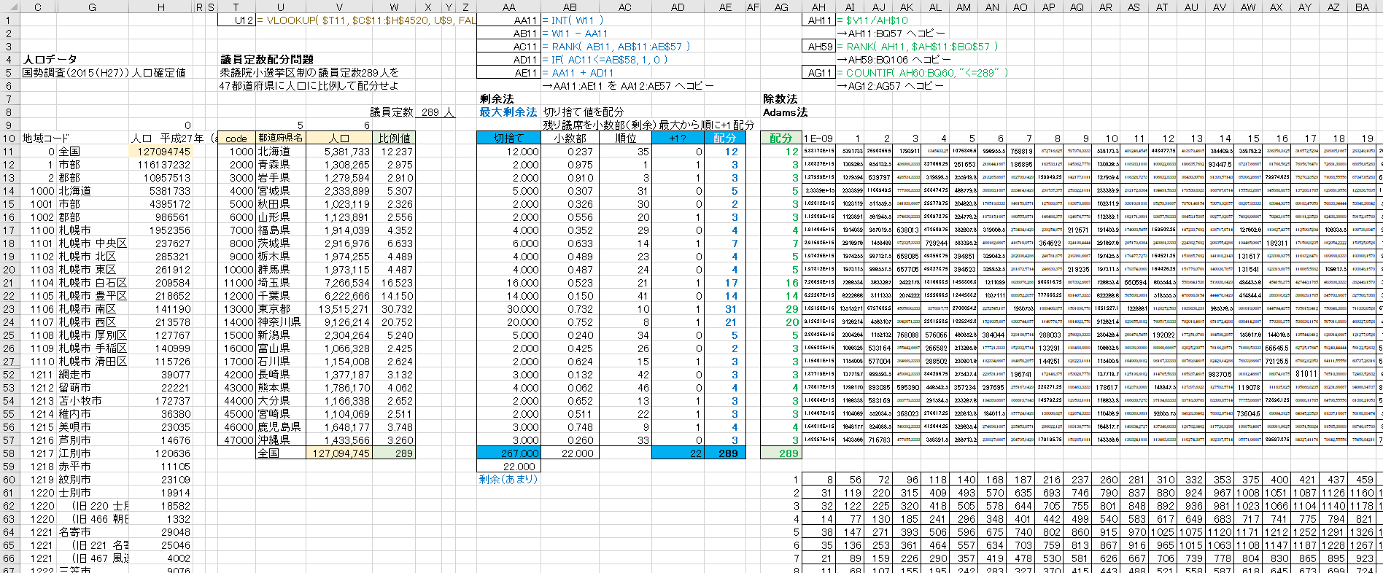Screen dimensions: 1383x573
Task: Select the 札幌市 中央区 cell
Action: [x=93, y=243]
